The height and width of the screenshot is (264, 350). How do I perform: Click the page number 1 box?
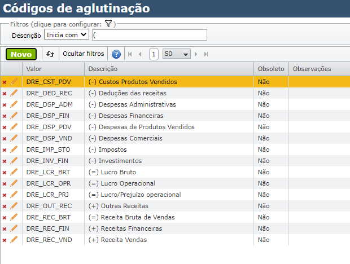point(154,54)
